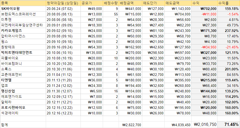Click the 명신산업 name cell
The height and width of the screenshot is (128, 240).
click(x=23, y=91)
